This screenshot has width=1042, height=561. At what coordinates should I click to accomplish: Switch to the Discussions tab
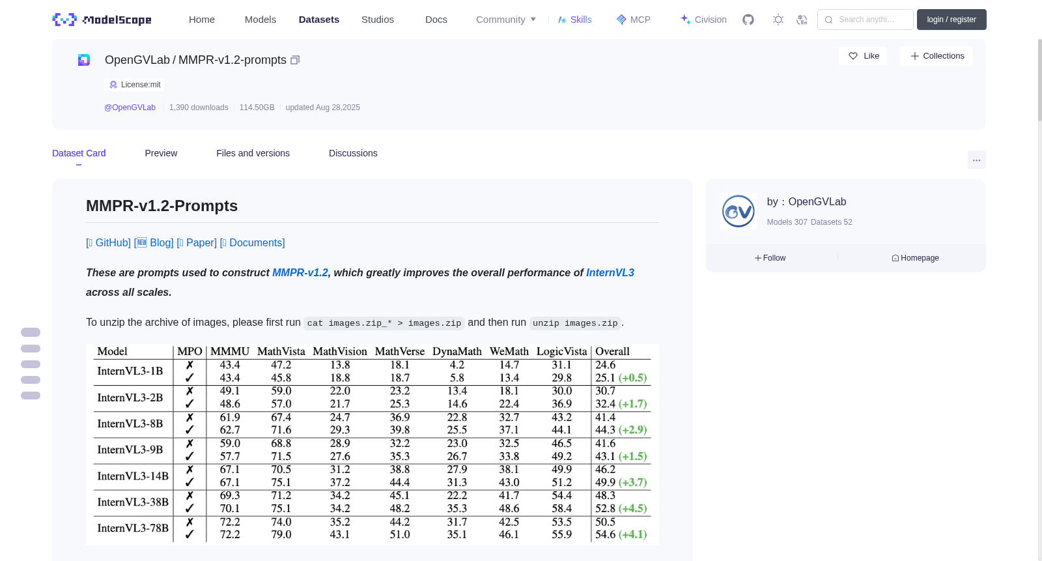point(353,153)
